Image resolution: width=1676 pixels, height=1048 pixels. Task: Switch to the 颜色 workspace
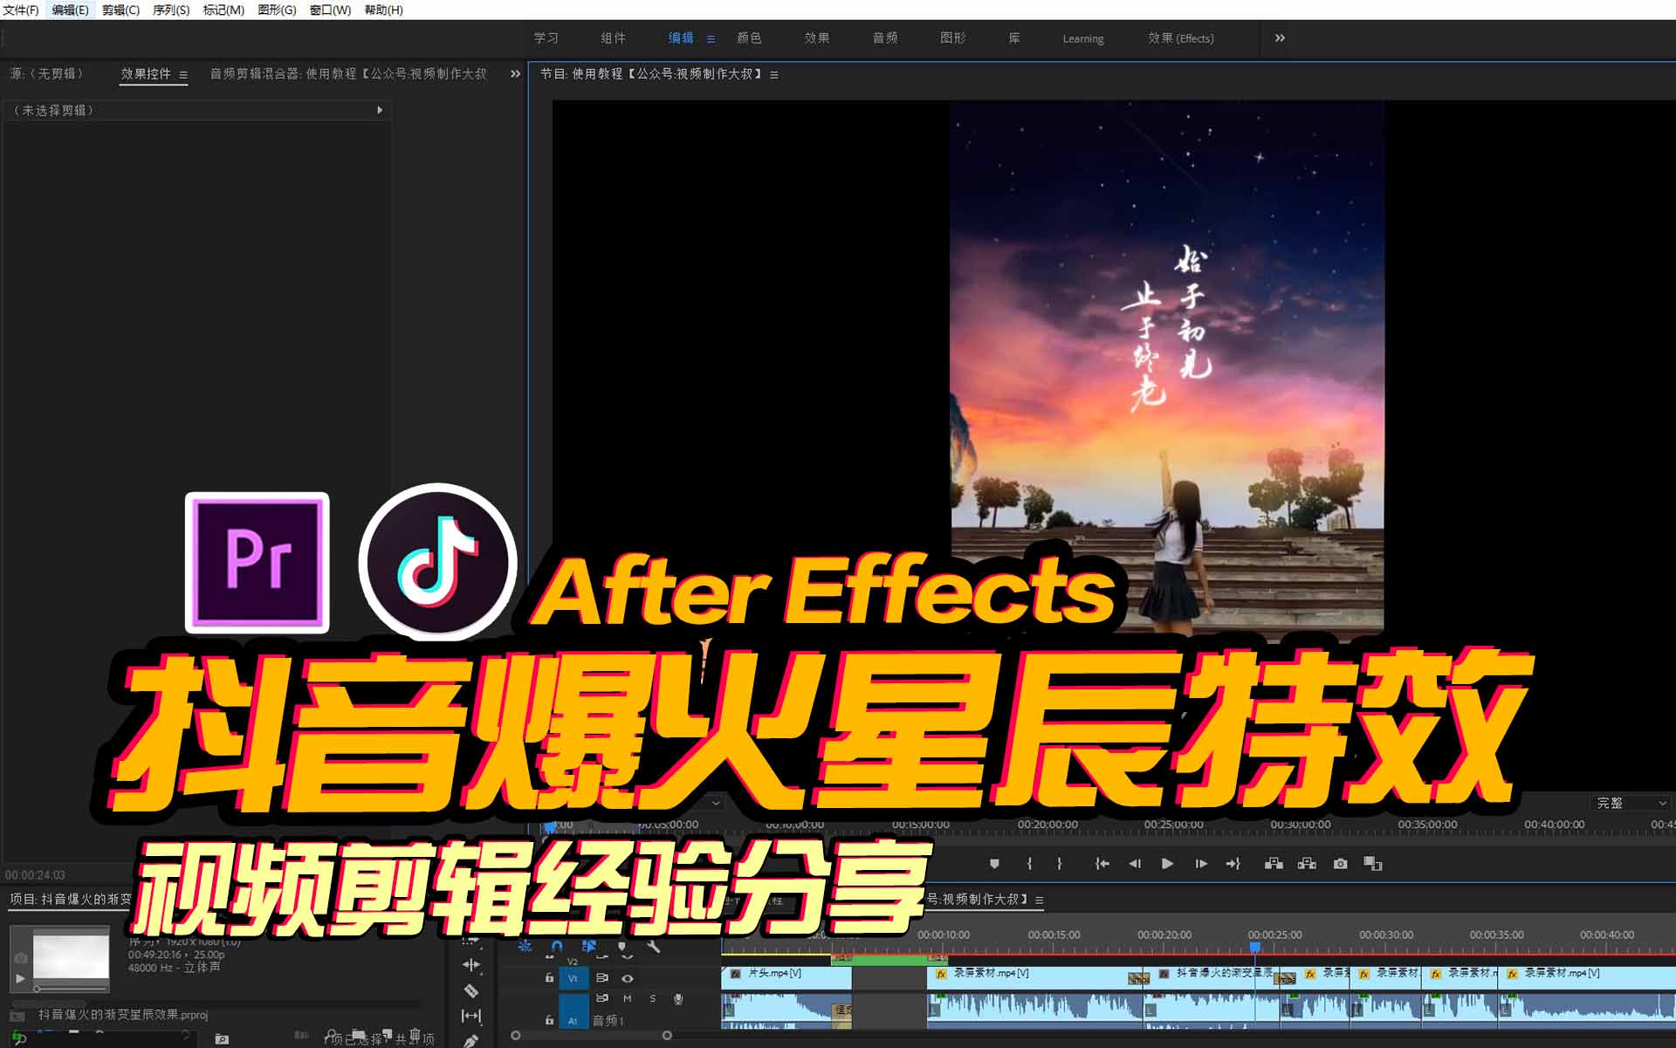coord(749,38)
